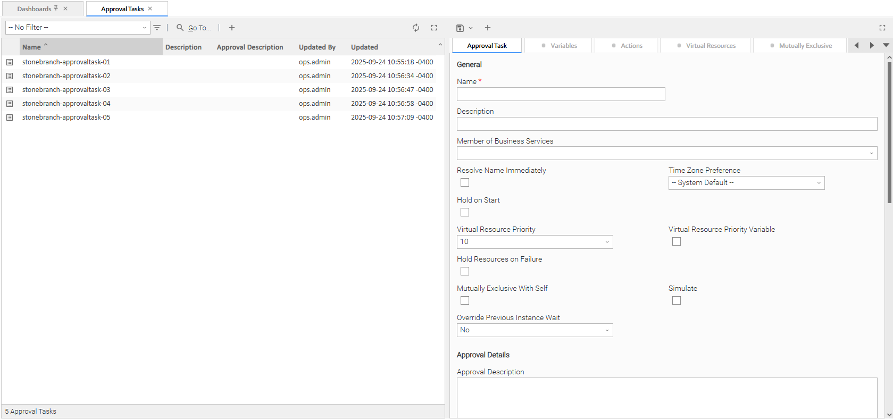Maximize the details form panel
The width and height of the screenshot is (893, 419).
pyautogui.click(x=882, y=28)
